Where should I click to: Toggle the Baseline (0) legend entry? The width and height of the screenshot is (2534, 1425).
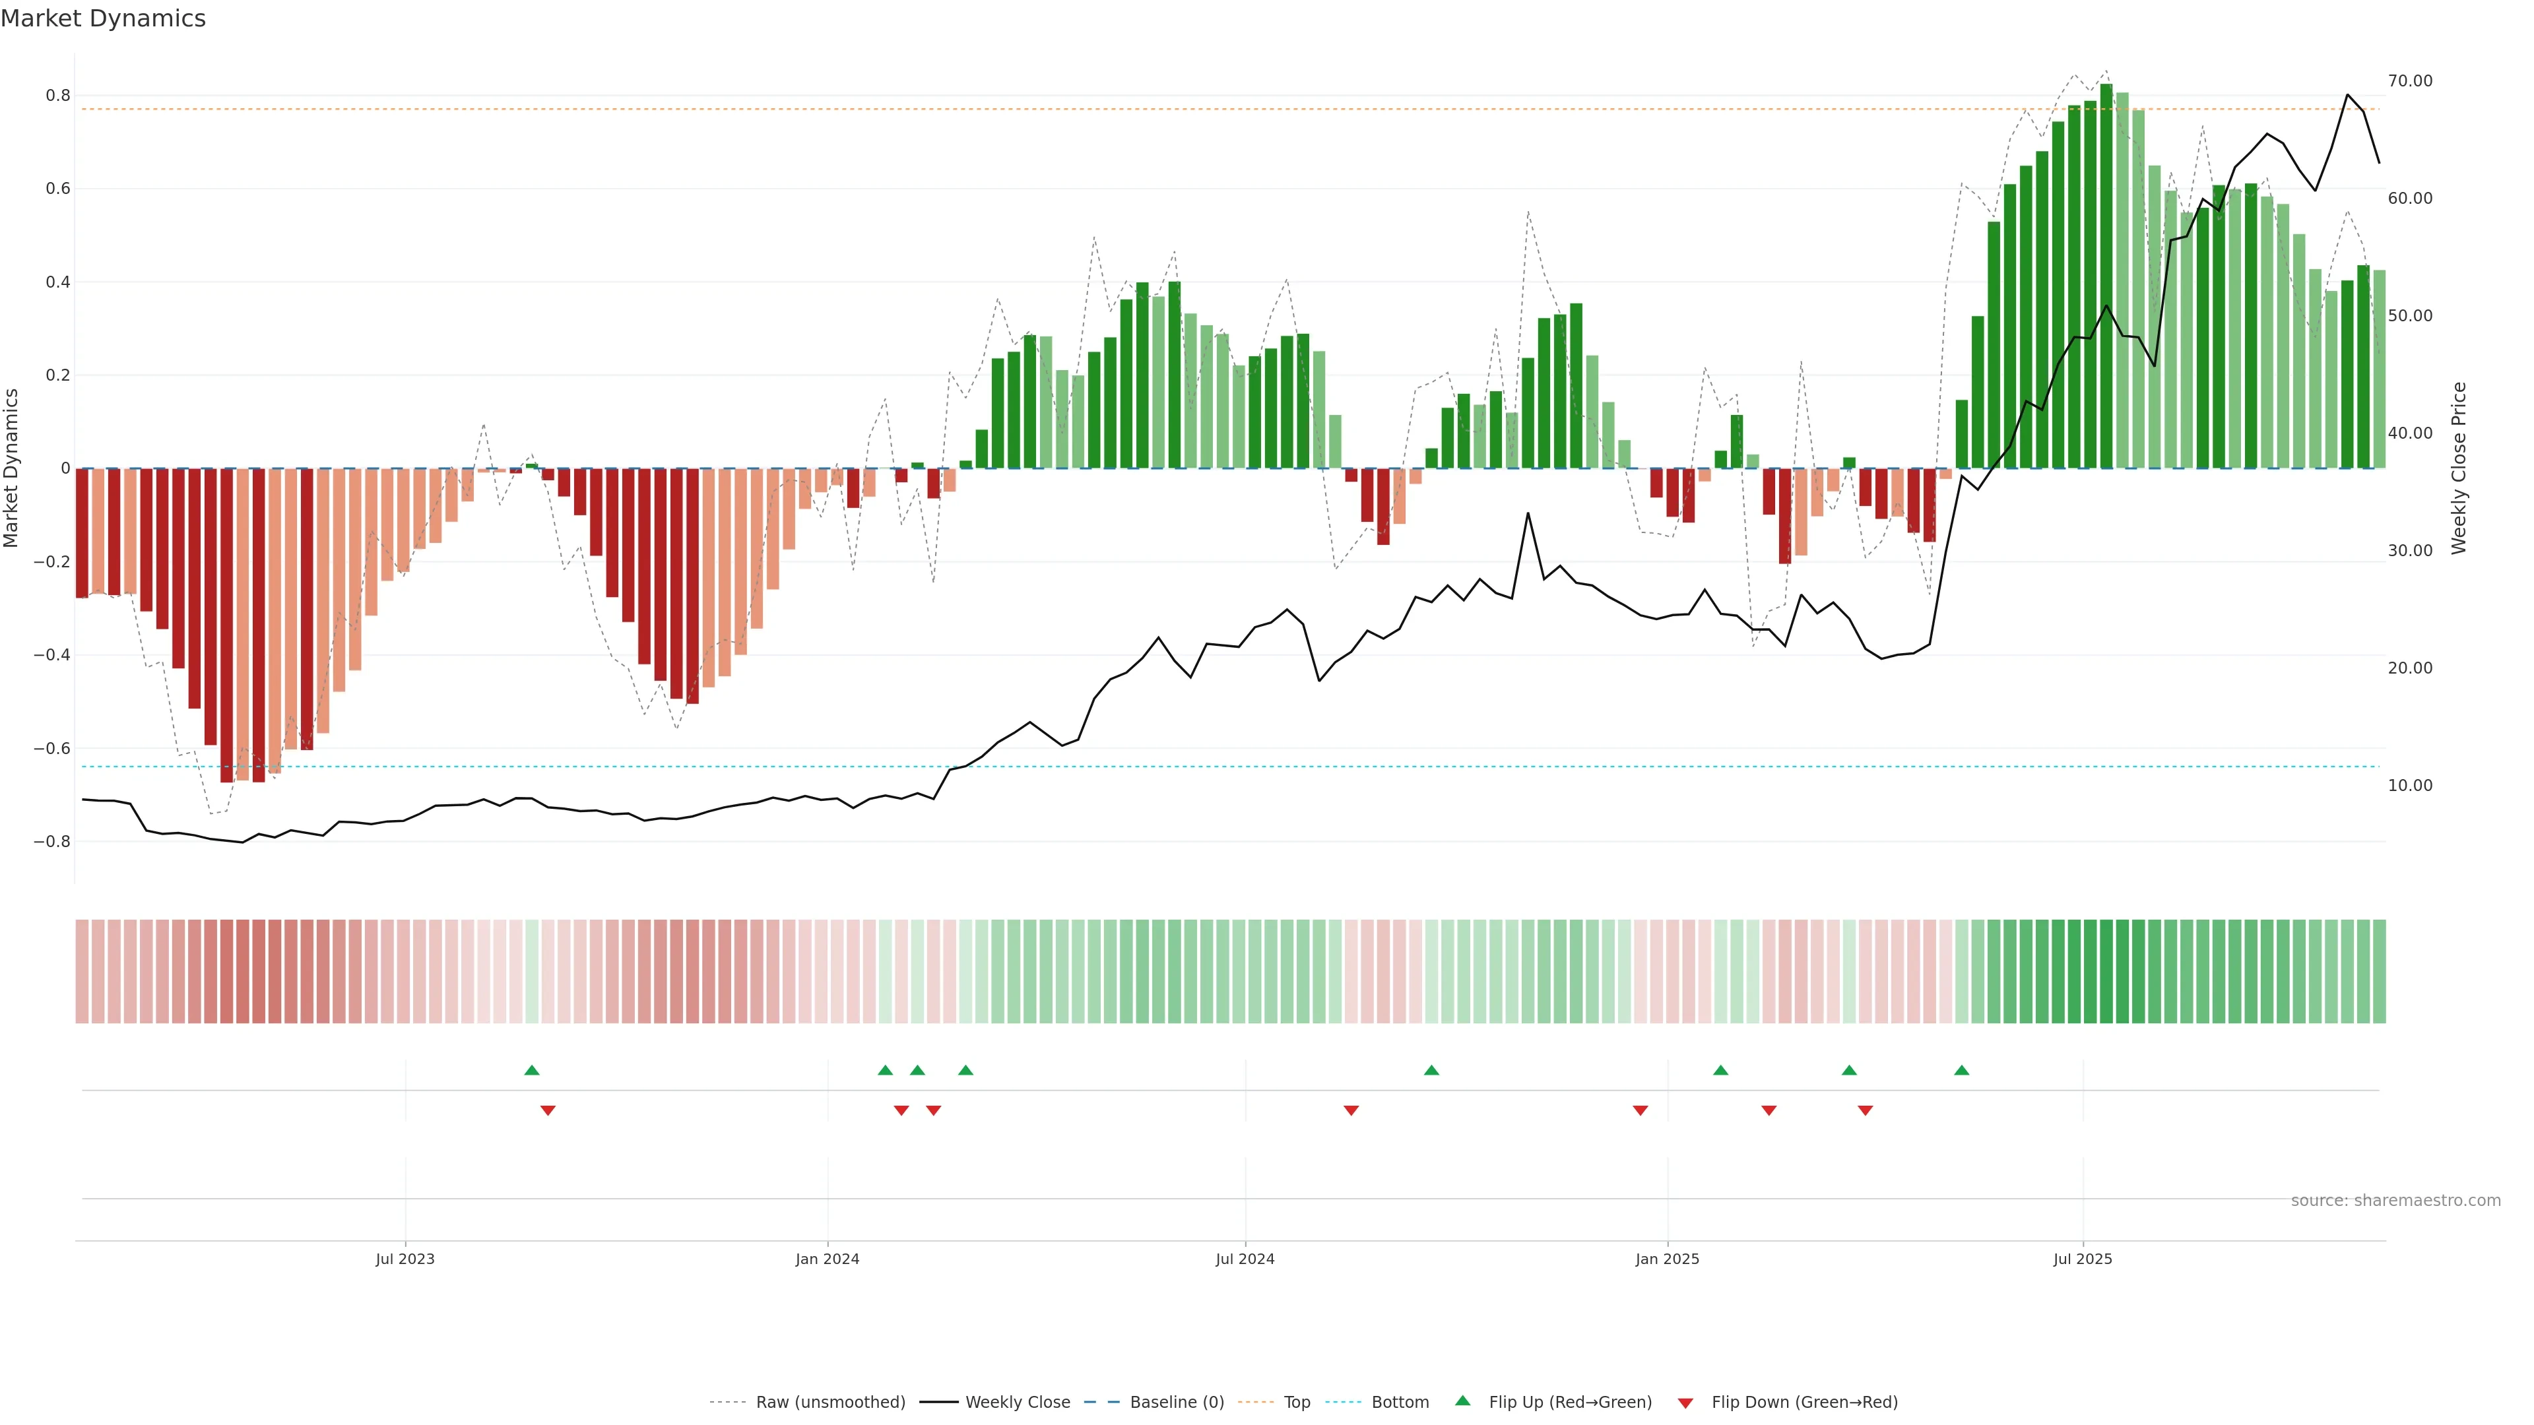(x=1177, y=1401)
